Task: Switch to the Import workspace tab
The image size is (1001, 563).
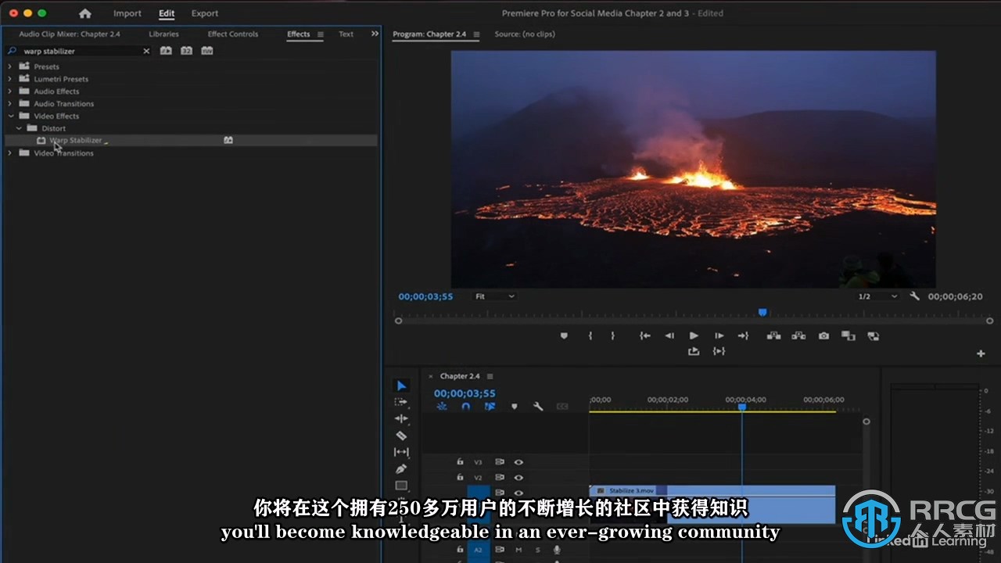Action: pyautogui.click(x=127, y=13)
